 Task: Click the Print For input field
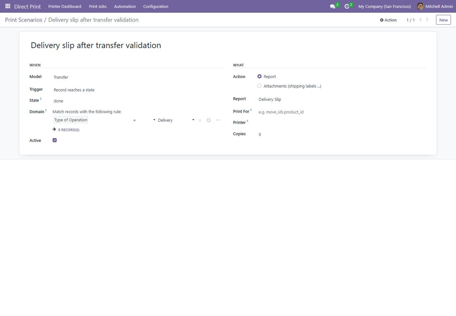click(342, 112)
